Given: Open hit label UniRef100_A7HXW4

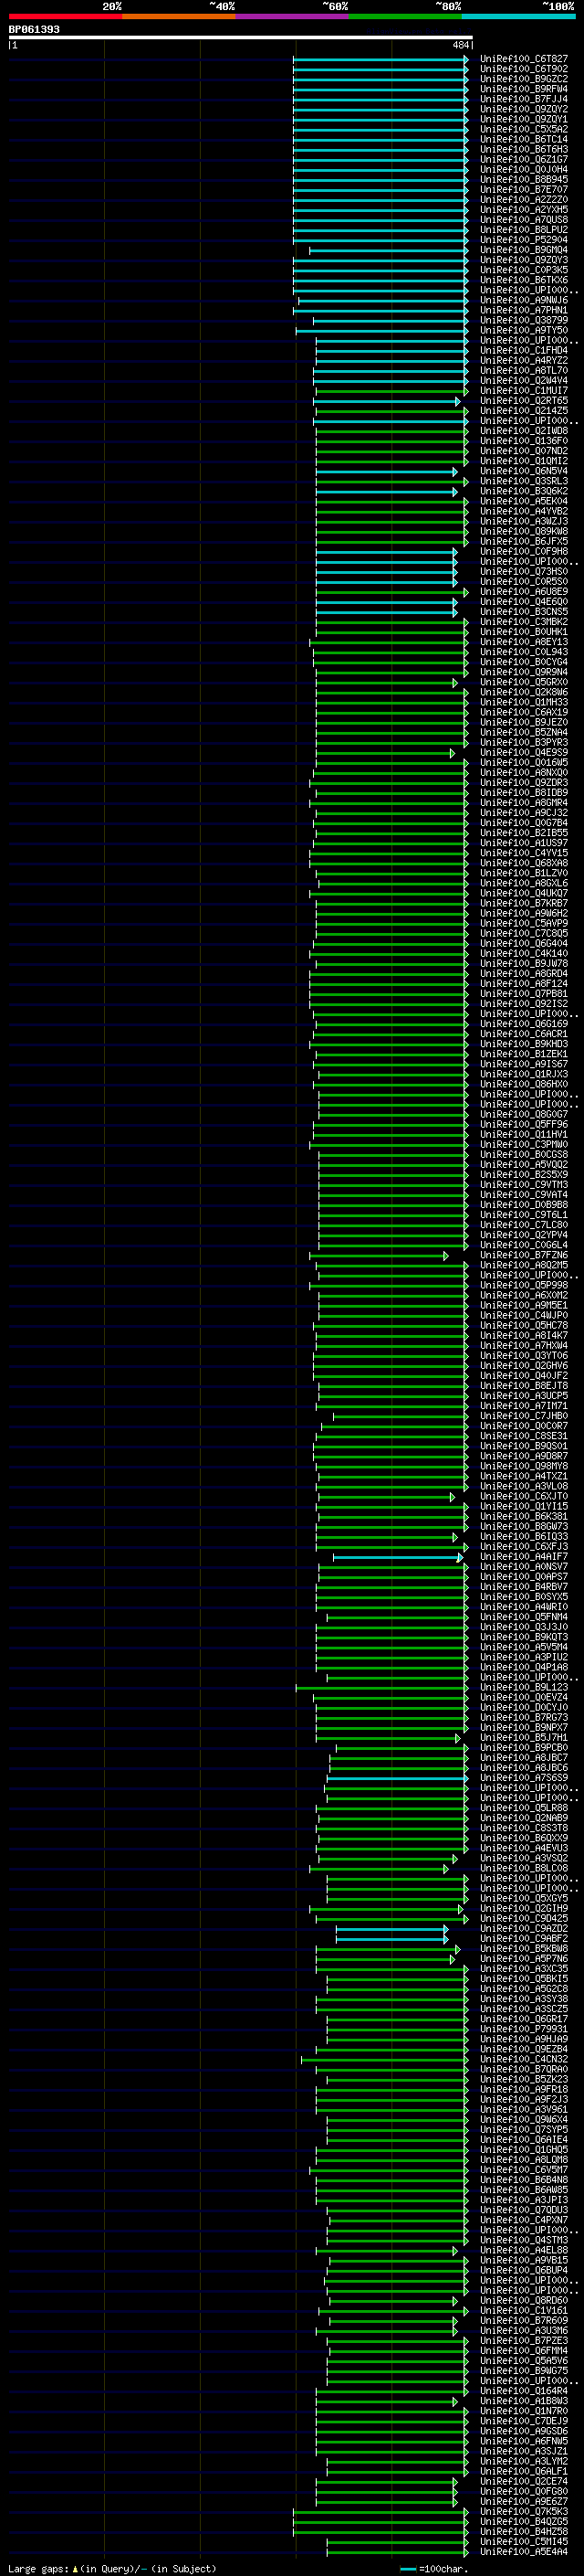Looking at the screenshot, I should pyautogui.click(x=524, y=1346).
